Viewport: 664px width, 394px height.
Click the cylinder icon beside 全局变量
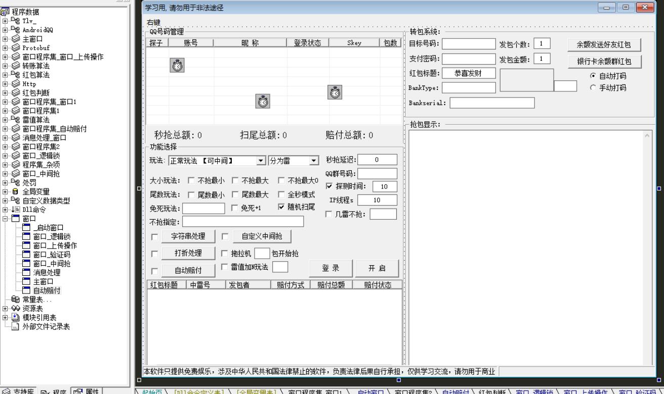(16, 191)
